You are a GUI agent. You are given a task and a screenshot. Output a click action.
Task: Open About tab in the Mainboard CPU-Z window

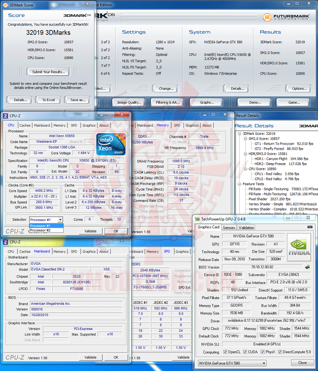(x=104, y=252)
